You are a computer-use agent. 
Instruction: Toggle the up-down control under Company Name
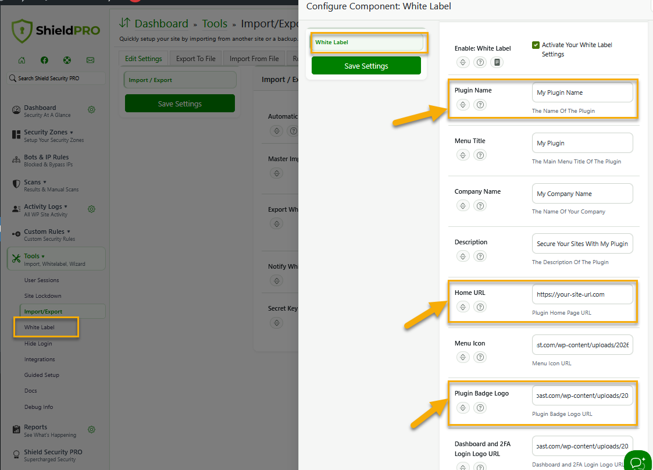[463, 205]
